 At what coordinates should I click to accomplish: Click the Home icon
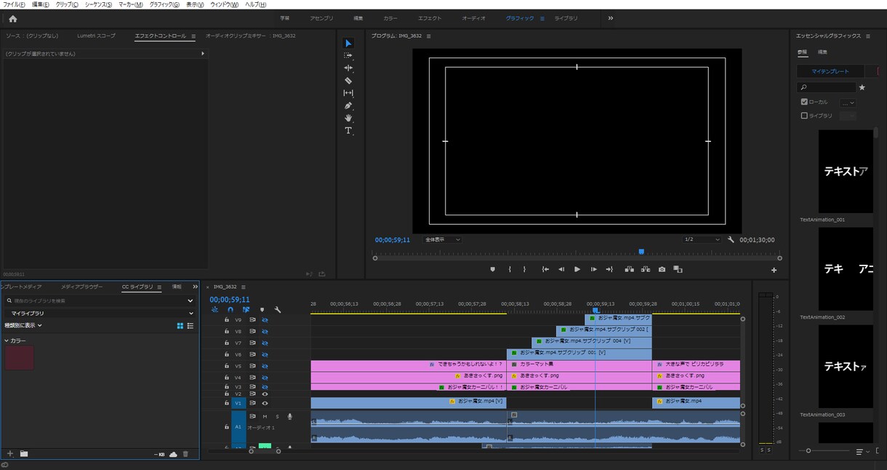pyautogui.click(x=12, y=18)
